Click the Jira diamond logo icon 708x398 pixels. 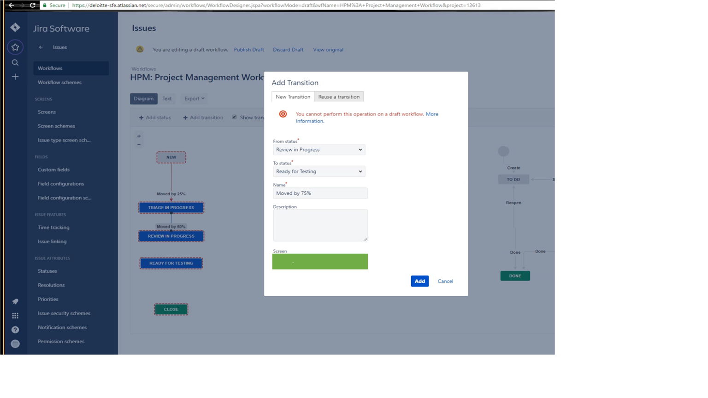[x=15, y=28]
